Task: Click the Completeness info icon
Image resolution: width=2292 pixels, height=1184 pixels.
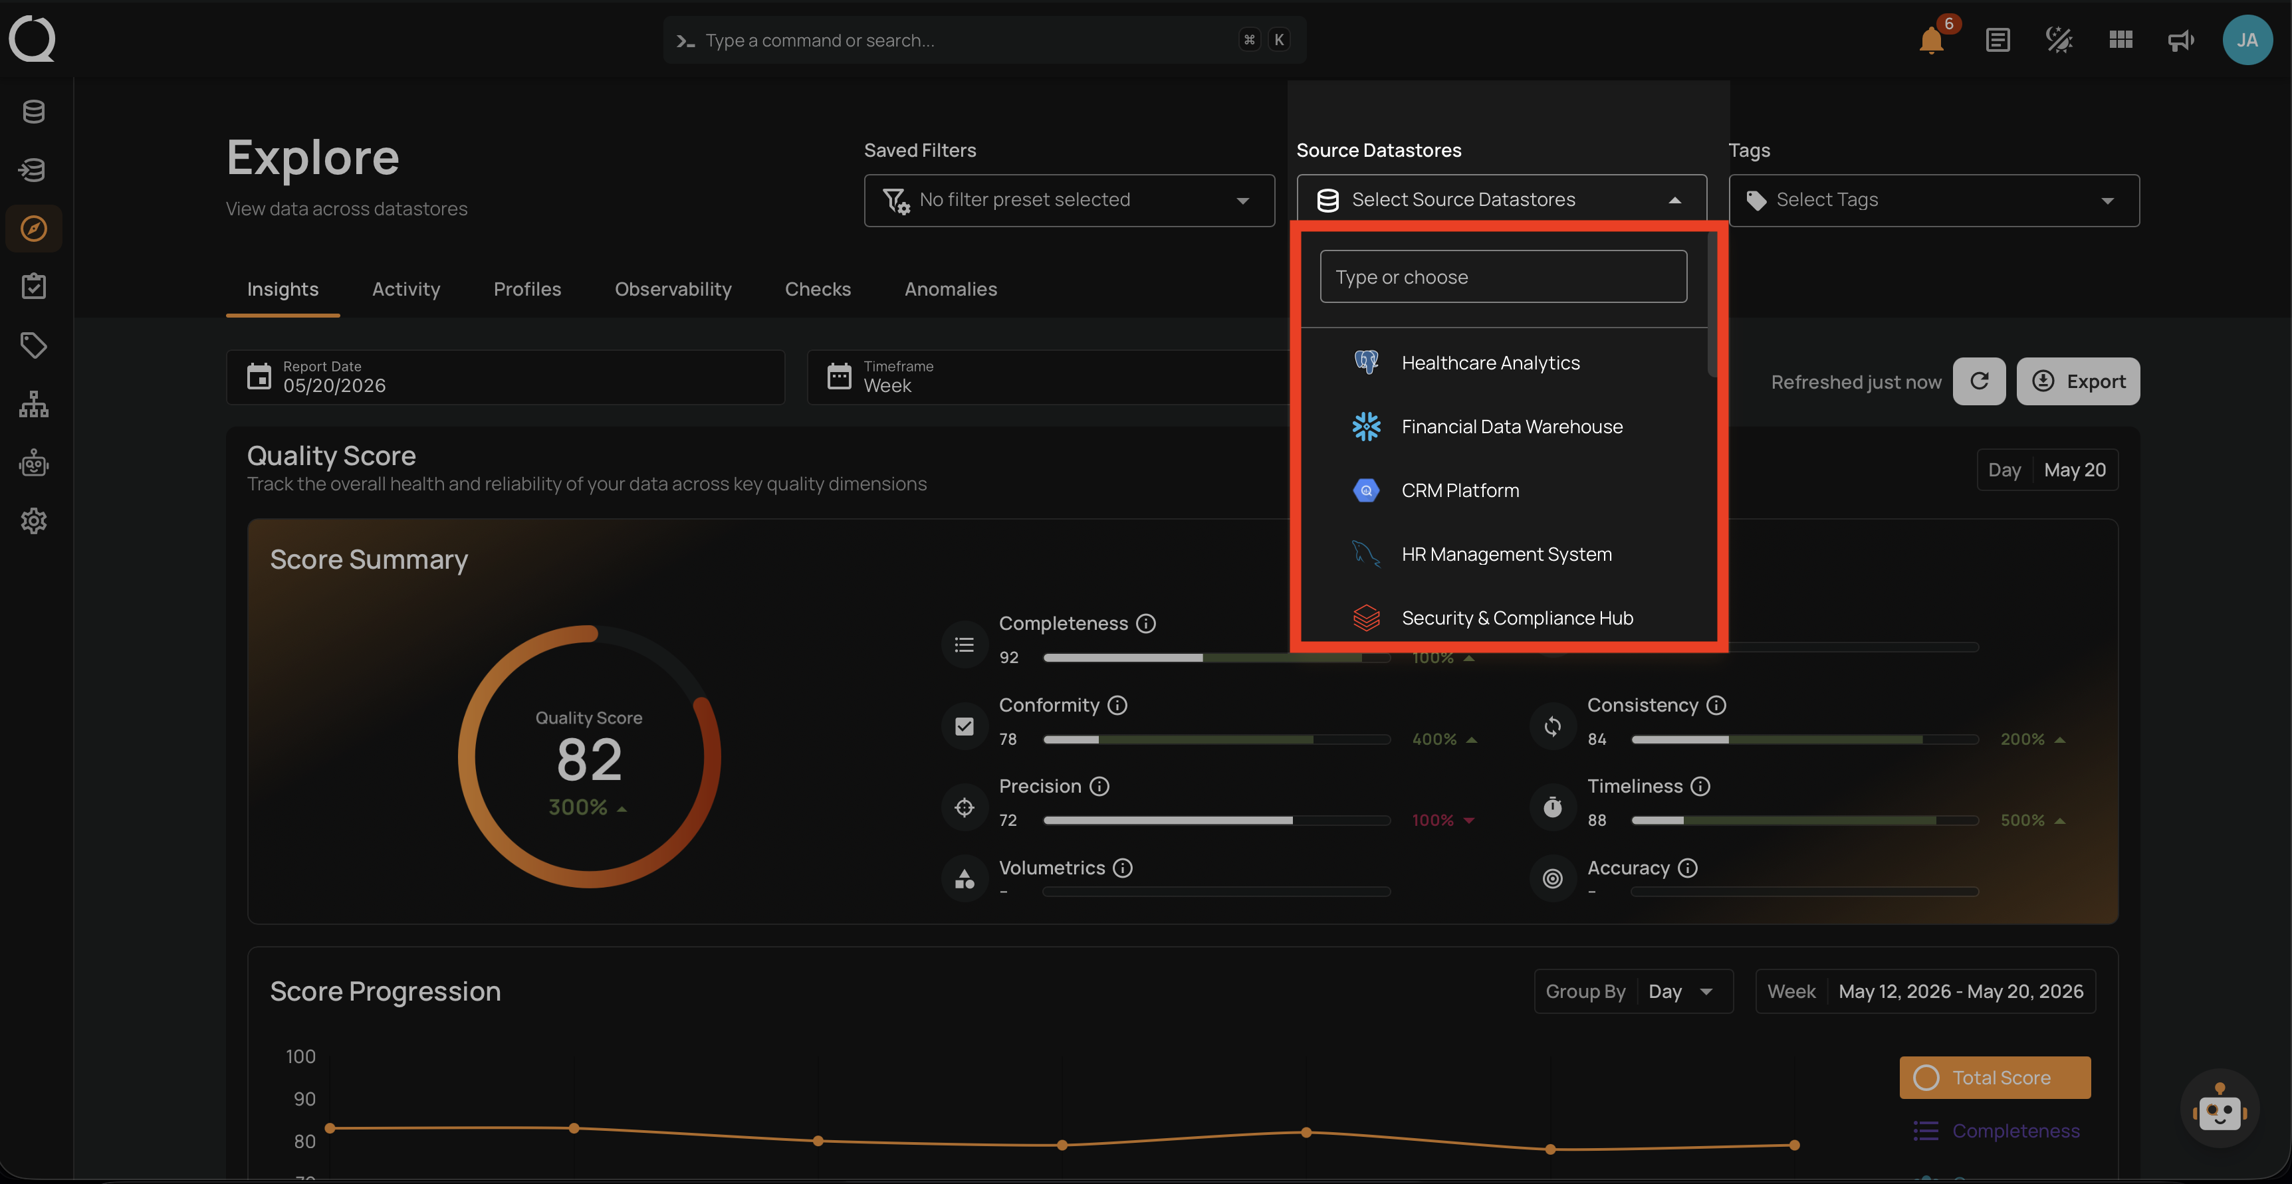Action: tap(1146, 624)
